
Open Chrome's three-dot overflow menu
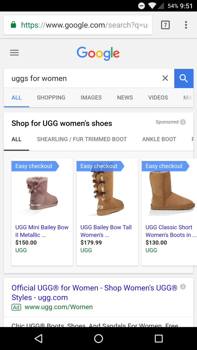(x=186, y=25)
